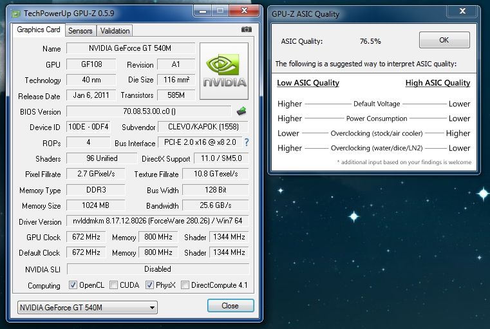Click the Default Clock row Shader 1344 MHz field
The height and width of the screenshot is (329, 490).
tap(229, 252)
